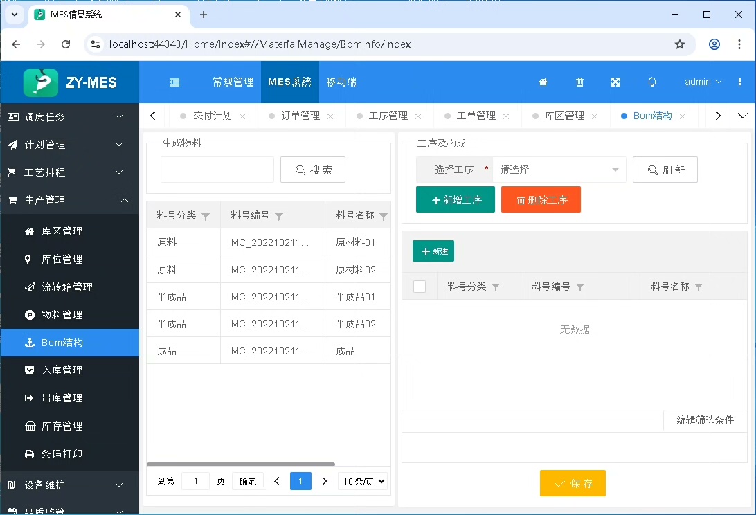Click the 新增工序 button
The width and height of the screenshot is (756, 515).
click(x=456, y=199)
